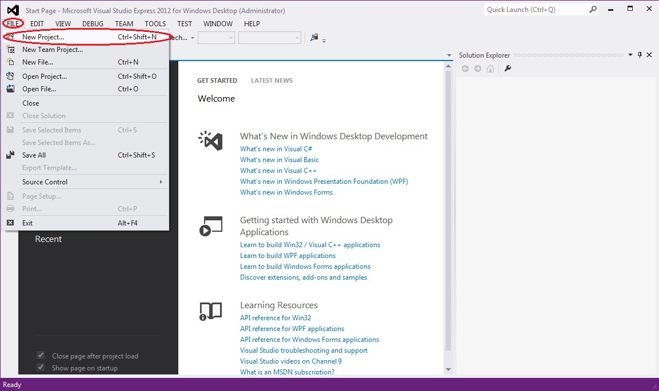Click the Open File icon in File menu
The height and width of the screenshot is (391, 659).
coord(10,89)
